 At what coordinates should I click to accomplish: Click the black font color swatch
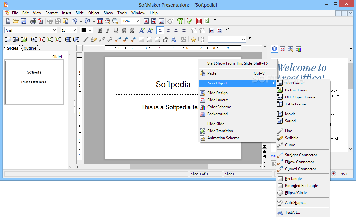(84, 30)
